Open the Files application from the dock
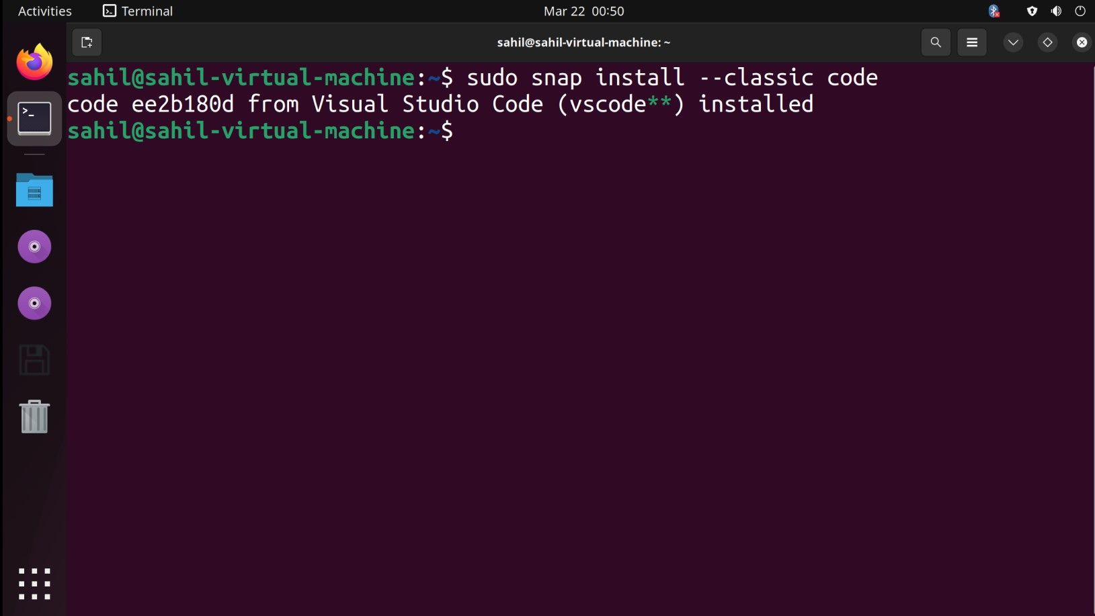The image size is (1095, 616). pos(34,190)
